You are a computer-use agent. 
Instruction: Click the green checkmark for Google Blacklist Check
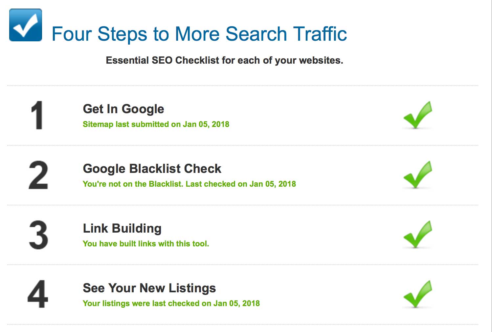tap(417, 175)
